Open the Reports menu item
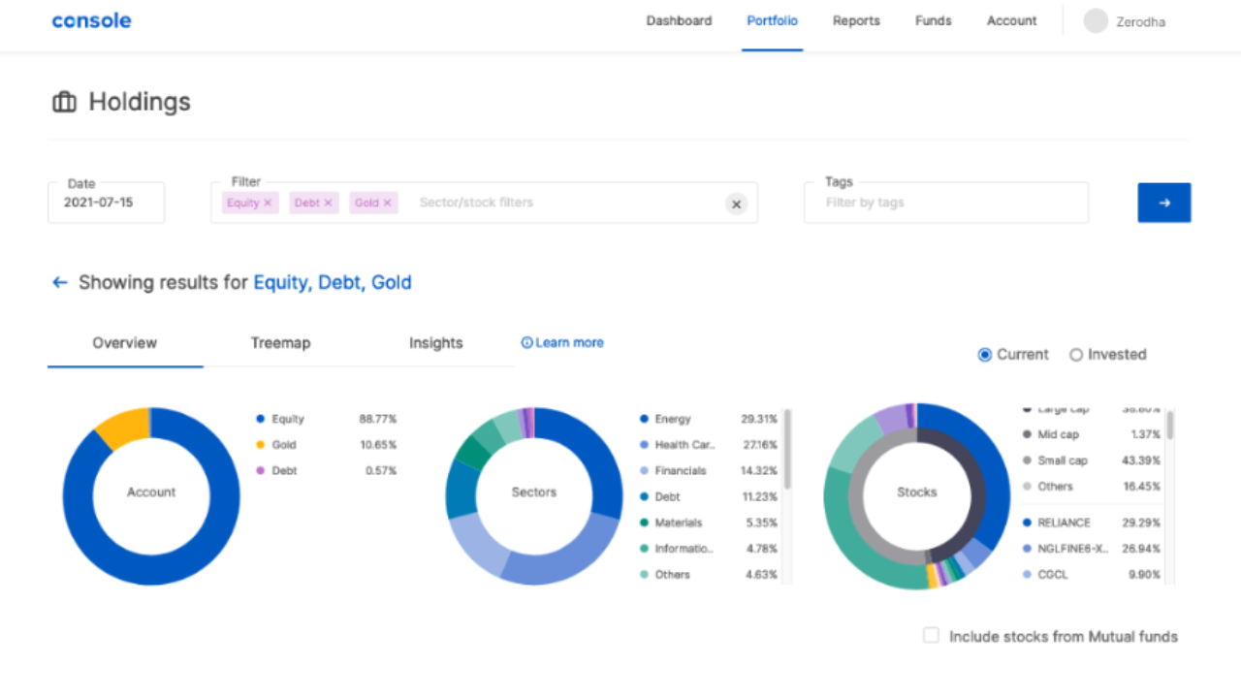This screenshot has width=1241, height=698. [856, 21]
